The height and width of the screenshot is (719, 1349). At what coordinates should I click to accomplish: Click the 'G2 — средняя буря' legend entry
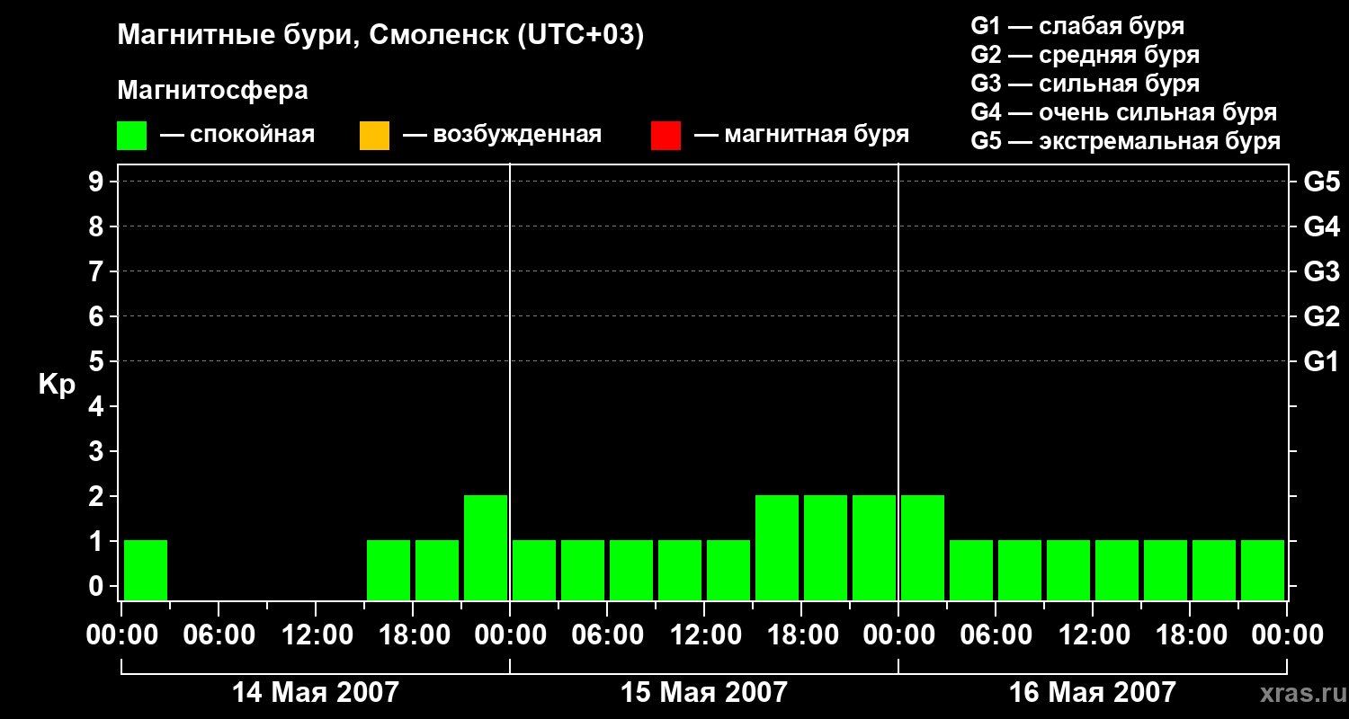point(1085,55)
